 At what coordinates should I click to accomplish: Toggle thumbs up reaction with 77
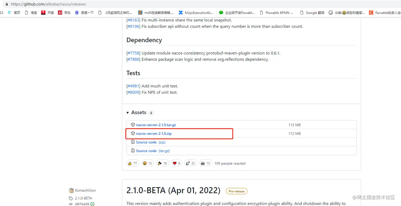click(132, 163)
